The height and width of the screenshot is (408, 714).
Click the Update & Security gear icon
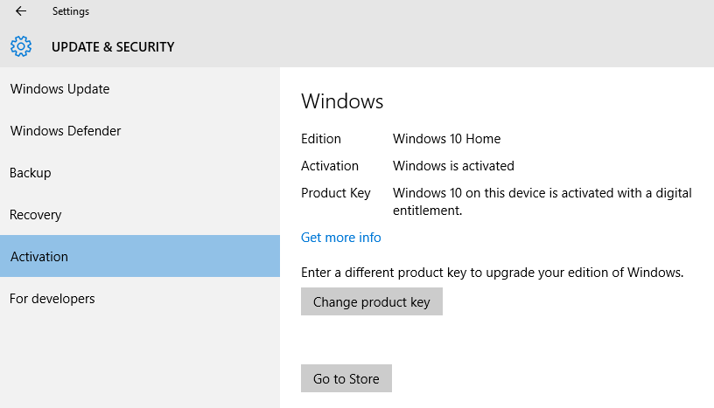[x=21, y=46]
